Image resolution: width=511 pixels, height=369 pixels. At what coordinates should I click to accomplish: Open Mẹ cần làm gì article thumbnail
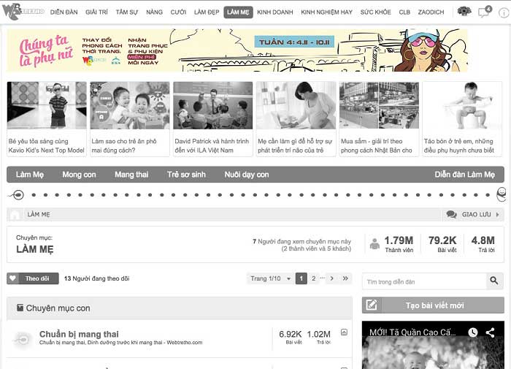(x=296, y=105)
